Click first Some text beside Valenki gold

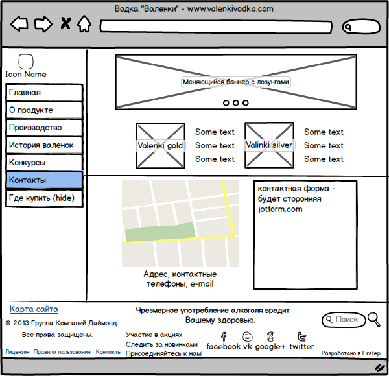click(215, 132)
